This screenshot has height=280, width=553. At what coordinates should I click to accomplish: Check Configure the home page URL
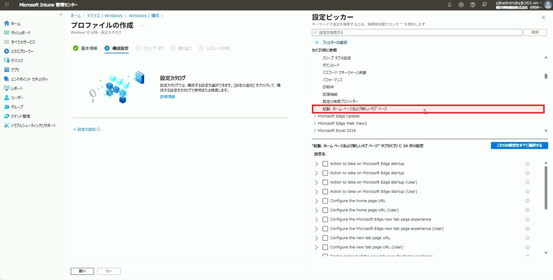(325, 201)
